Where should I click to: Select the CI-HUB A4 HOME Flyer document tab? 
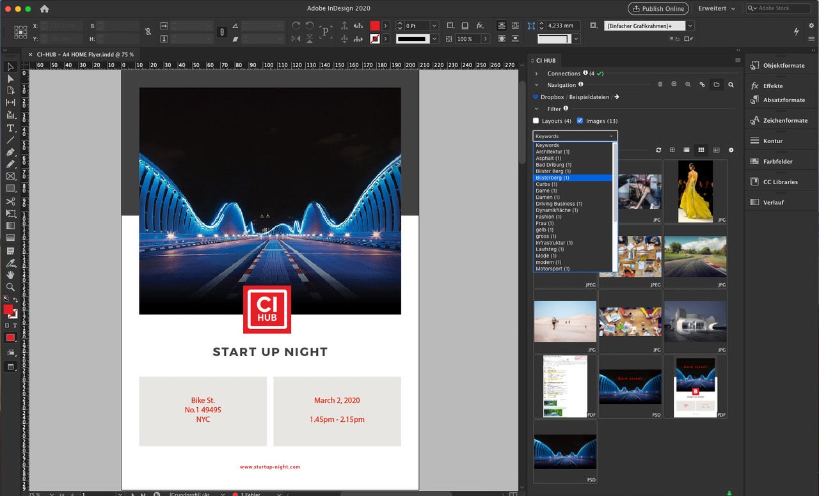(x=84, y=54)
